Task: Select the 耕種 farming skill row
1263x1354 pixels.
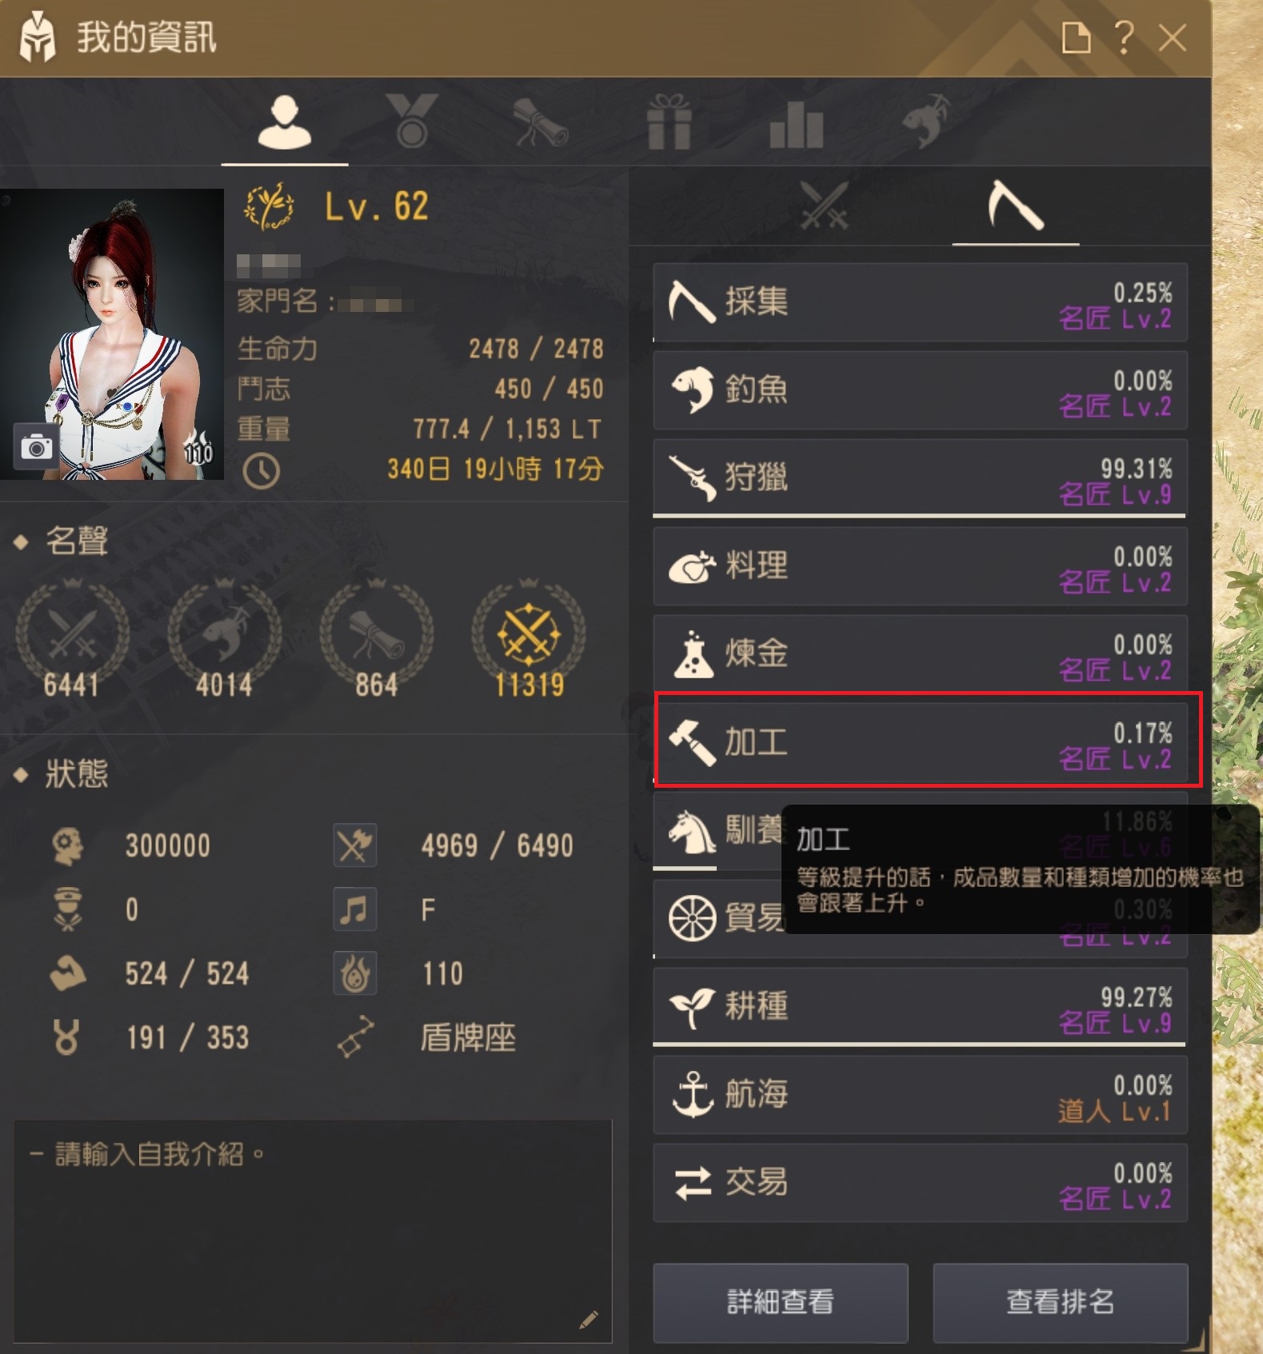Action: pos(920,1006)
